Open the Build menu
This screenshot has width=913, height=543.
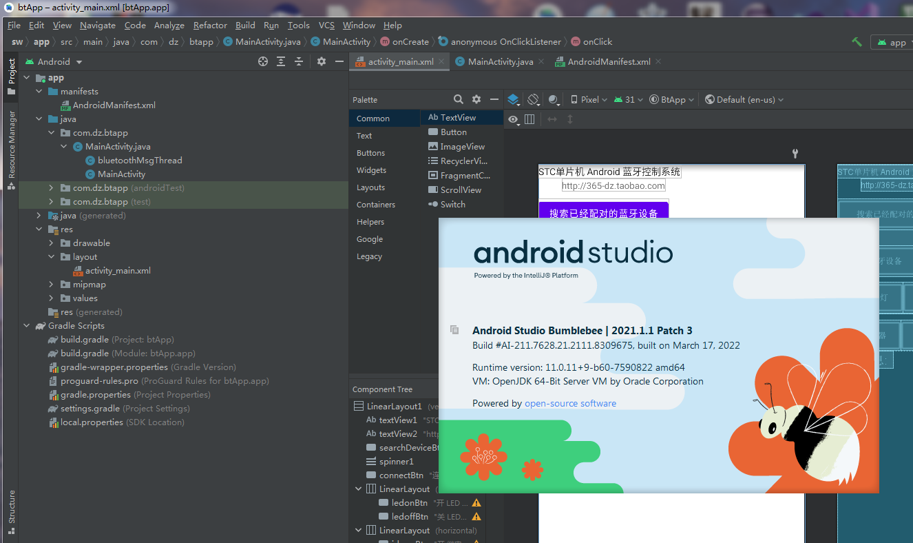[x=245, y=25]
